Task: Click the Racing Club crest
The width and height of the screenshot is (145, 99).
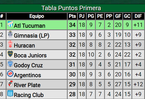Action: [10, 94]
